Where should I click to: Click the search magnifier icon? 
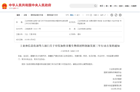point(95,6)
